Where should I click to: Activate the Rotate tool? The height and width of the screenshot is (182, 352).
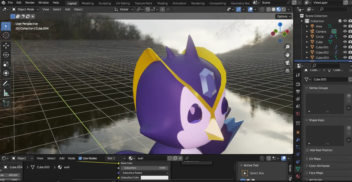[6, 55]
